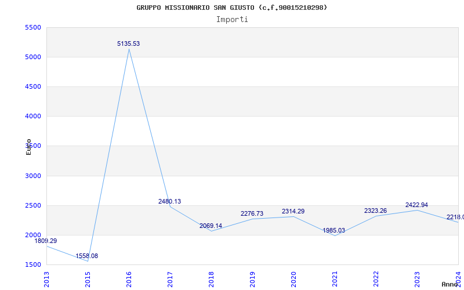Click the 2422.94 data label
This screenshot has width=464, height=290.
point(416,205)
